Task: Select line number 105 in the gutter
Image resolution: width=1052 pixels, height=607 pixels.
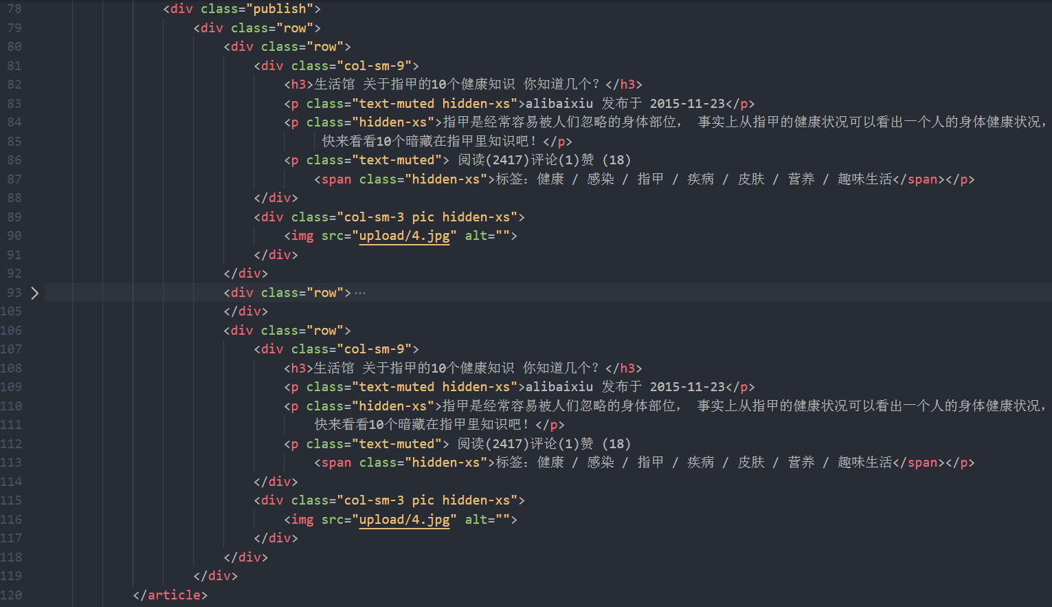Action: click(11, 311)
